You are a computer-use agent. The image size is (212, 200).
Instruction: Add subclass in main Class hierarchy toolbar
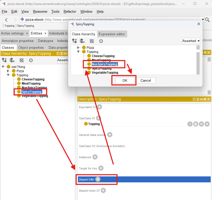click(x=4, y=60)
